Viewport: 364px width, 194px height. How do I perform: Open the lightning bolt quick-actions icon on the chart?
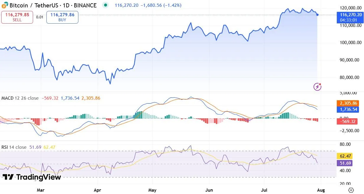pos(317,87)
